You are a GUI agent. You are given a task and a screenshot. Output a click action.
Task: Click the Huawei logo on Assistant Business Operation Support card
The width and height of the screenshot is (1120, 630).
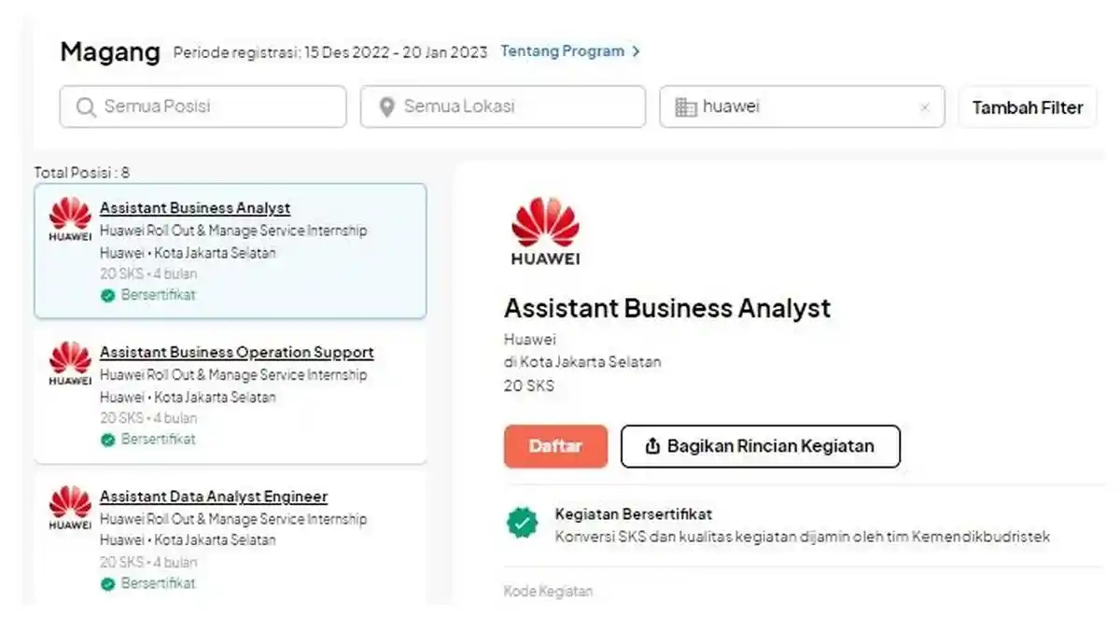click(x=70, y=363)
